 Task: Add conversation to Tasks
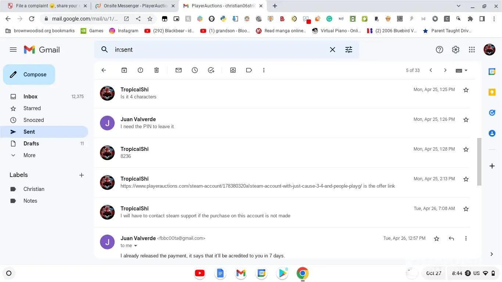point(211,70)
